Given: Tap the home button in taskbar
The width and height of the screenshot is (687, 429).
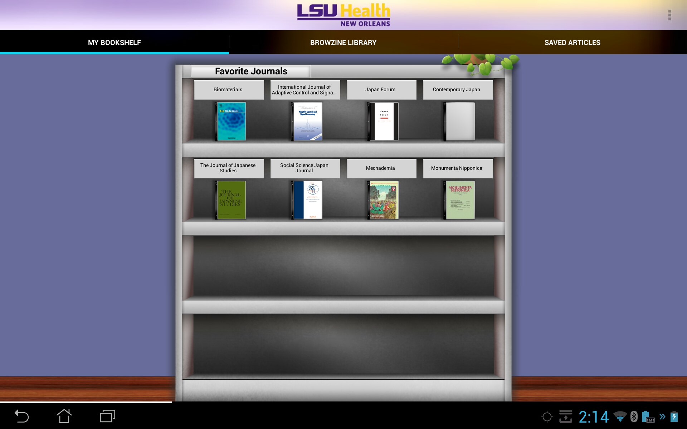Looking at the screenshot, I should (x=64, y=416).
